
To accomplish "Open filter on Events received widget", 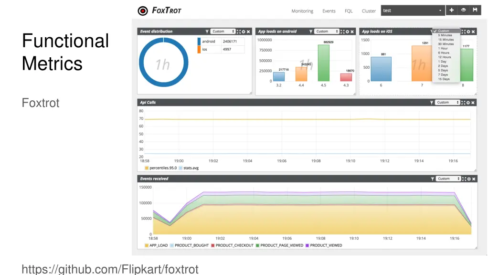I will coord(433,179).
